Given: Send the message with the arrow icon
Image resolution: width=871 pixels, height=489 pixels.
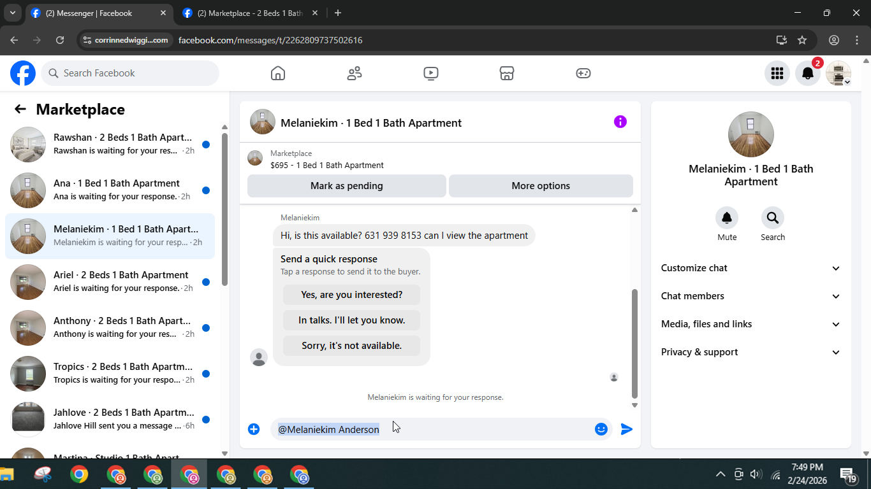Looking at the screenshot, I should (x=627, y=429).
